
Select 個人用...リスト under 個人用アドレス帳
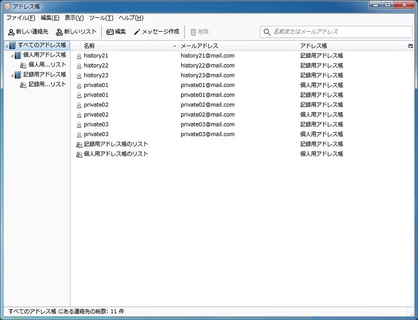[x=47, y=65]
